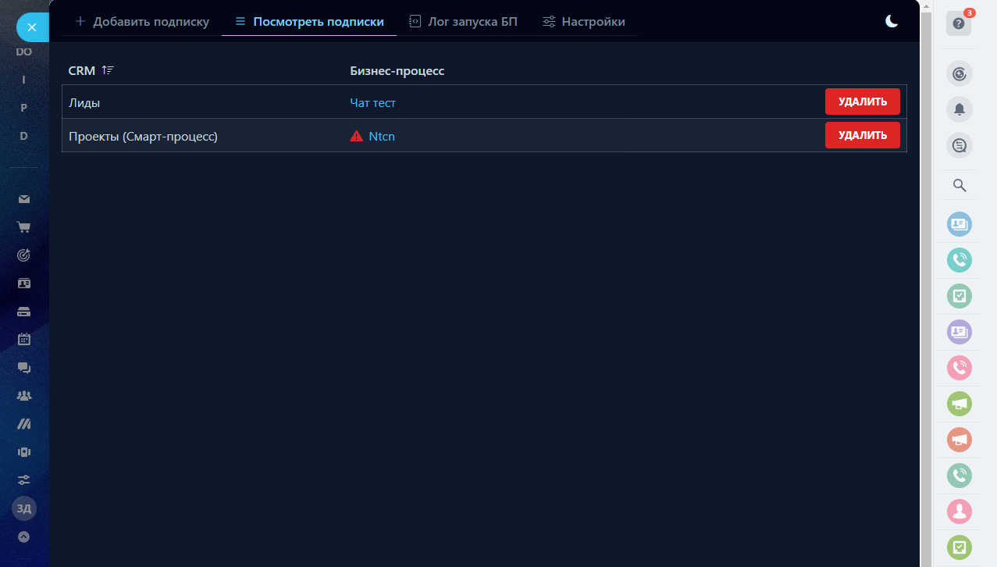Viewport: 997px width, 567px height.
Task: Open the chat bubbles icon in the left sidebar
Action: click(24, 368)
